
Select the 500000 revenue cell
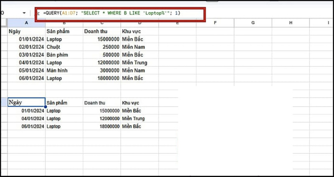102,55
